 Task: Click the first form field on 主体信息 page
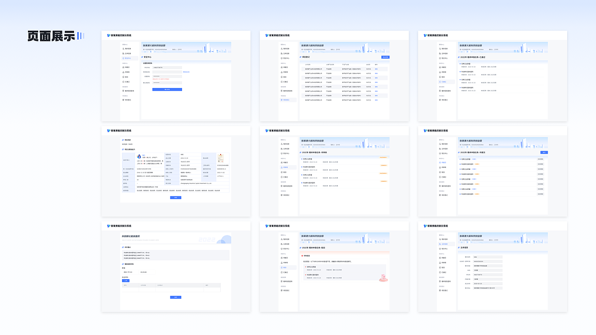pyautogui.click(x=488, y=257)
